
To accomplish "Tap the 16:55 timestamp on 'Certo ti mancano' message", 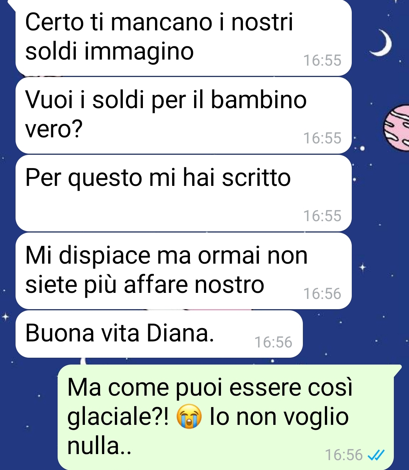I will click(322, 61).
